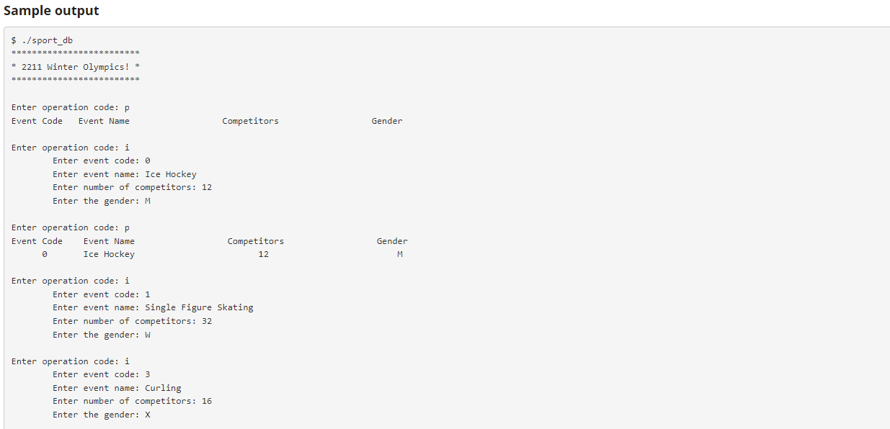This screenshot has width=890, height=429.
Task: Click the "Sample output" heading
Action: coord(51,11)
